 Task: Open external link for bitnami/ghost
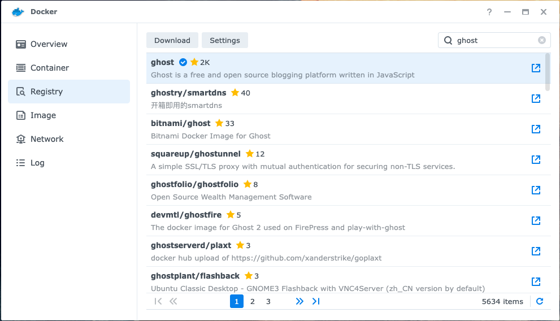536,129
